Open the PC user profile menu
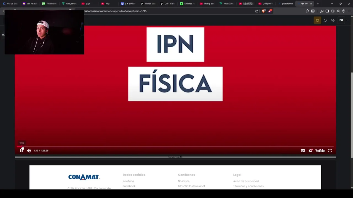 pos(341,20)
